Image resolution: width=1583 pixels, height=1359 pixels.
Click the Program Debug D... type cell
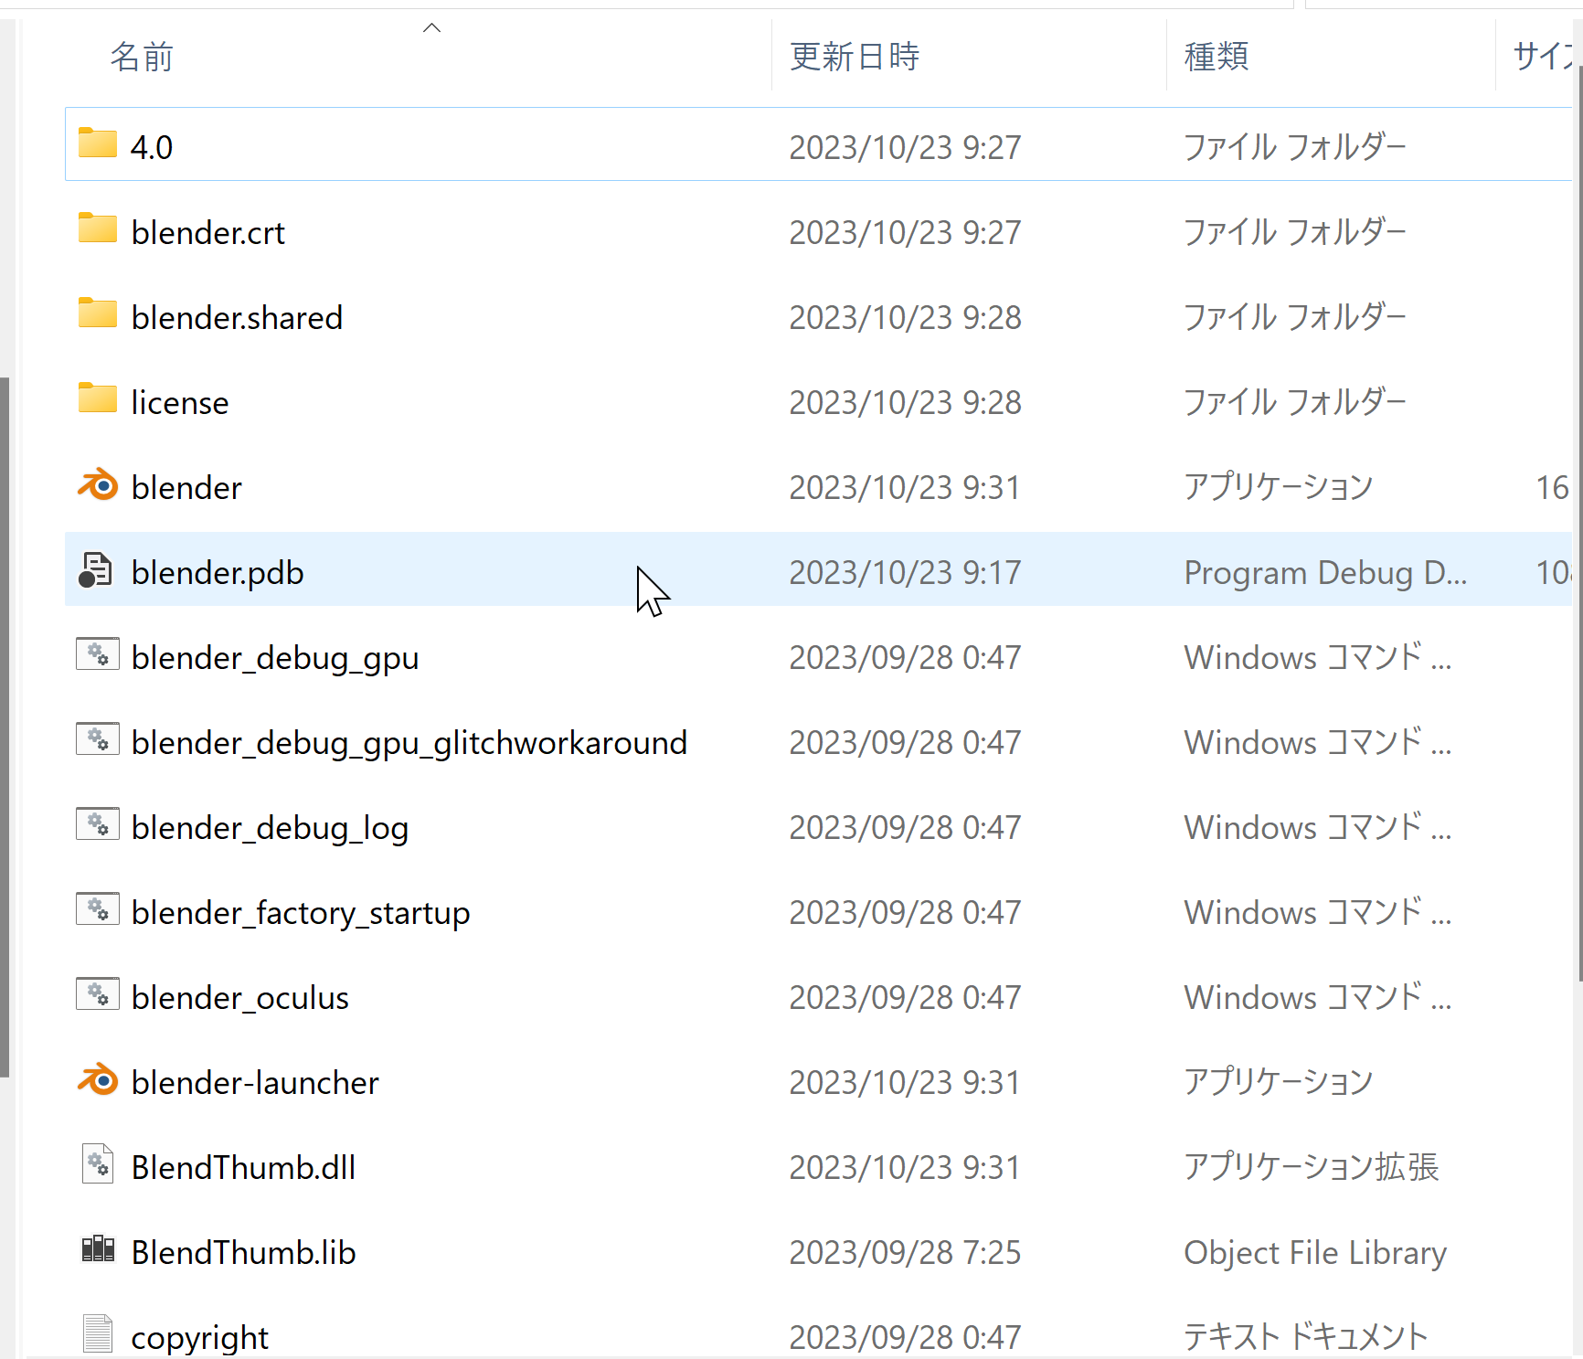click(1325, 572)
